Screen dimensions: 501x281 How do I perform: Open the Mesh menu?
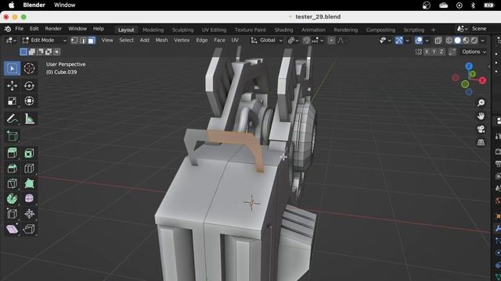click(161, 40)
